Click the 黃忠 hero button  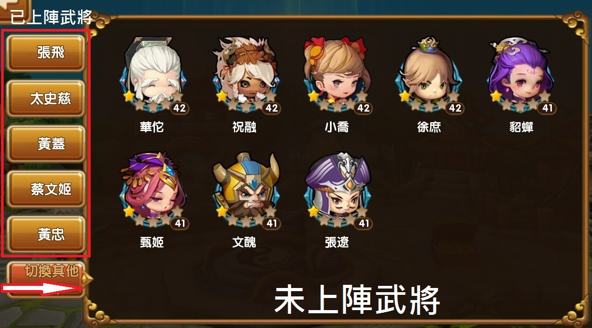(x=45, y=234)
